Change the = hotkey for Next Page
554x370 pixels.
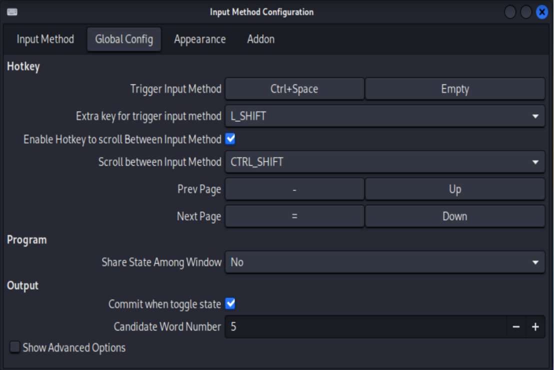(x=294, y=216)
